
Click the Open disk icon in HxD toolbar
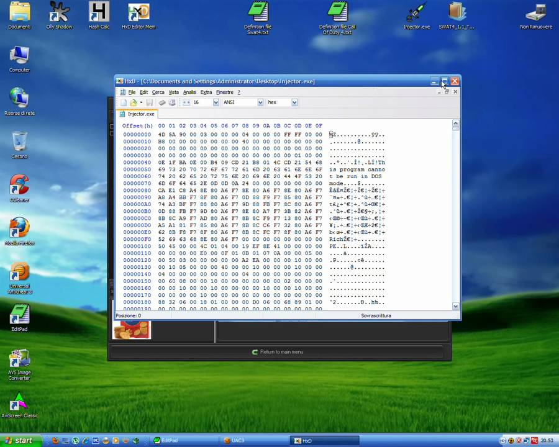coord(172,102)
